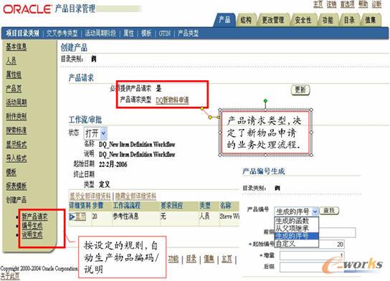Expand the 显示 row detail triangle icon
The height and width of the screenshot is (281, 390).
tap(72, 216)
